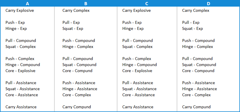Viewport: 240px width, 112px height.
Task: Select 'Core - Complex' in column D
Action: pyautogui.click(x=196, y=95)
